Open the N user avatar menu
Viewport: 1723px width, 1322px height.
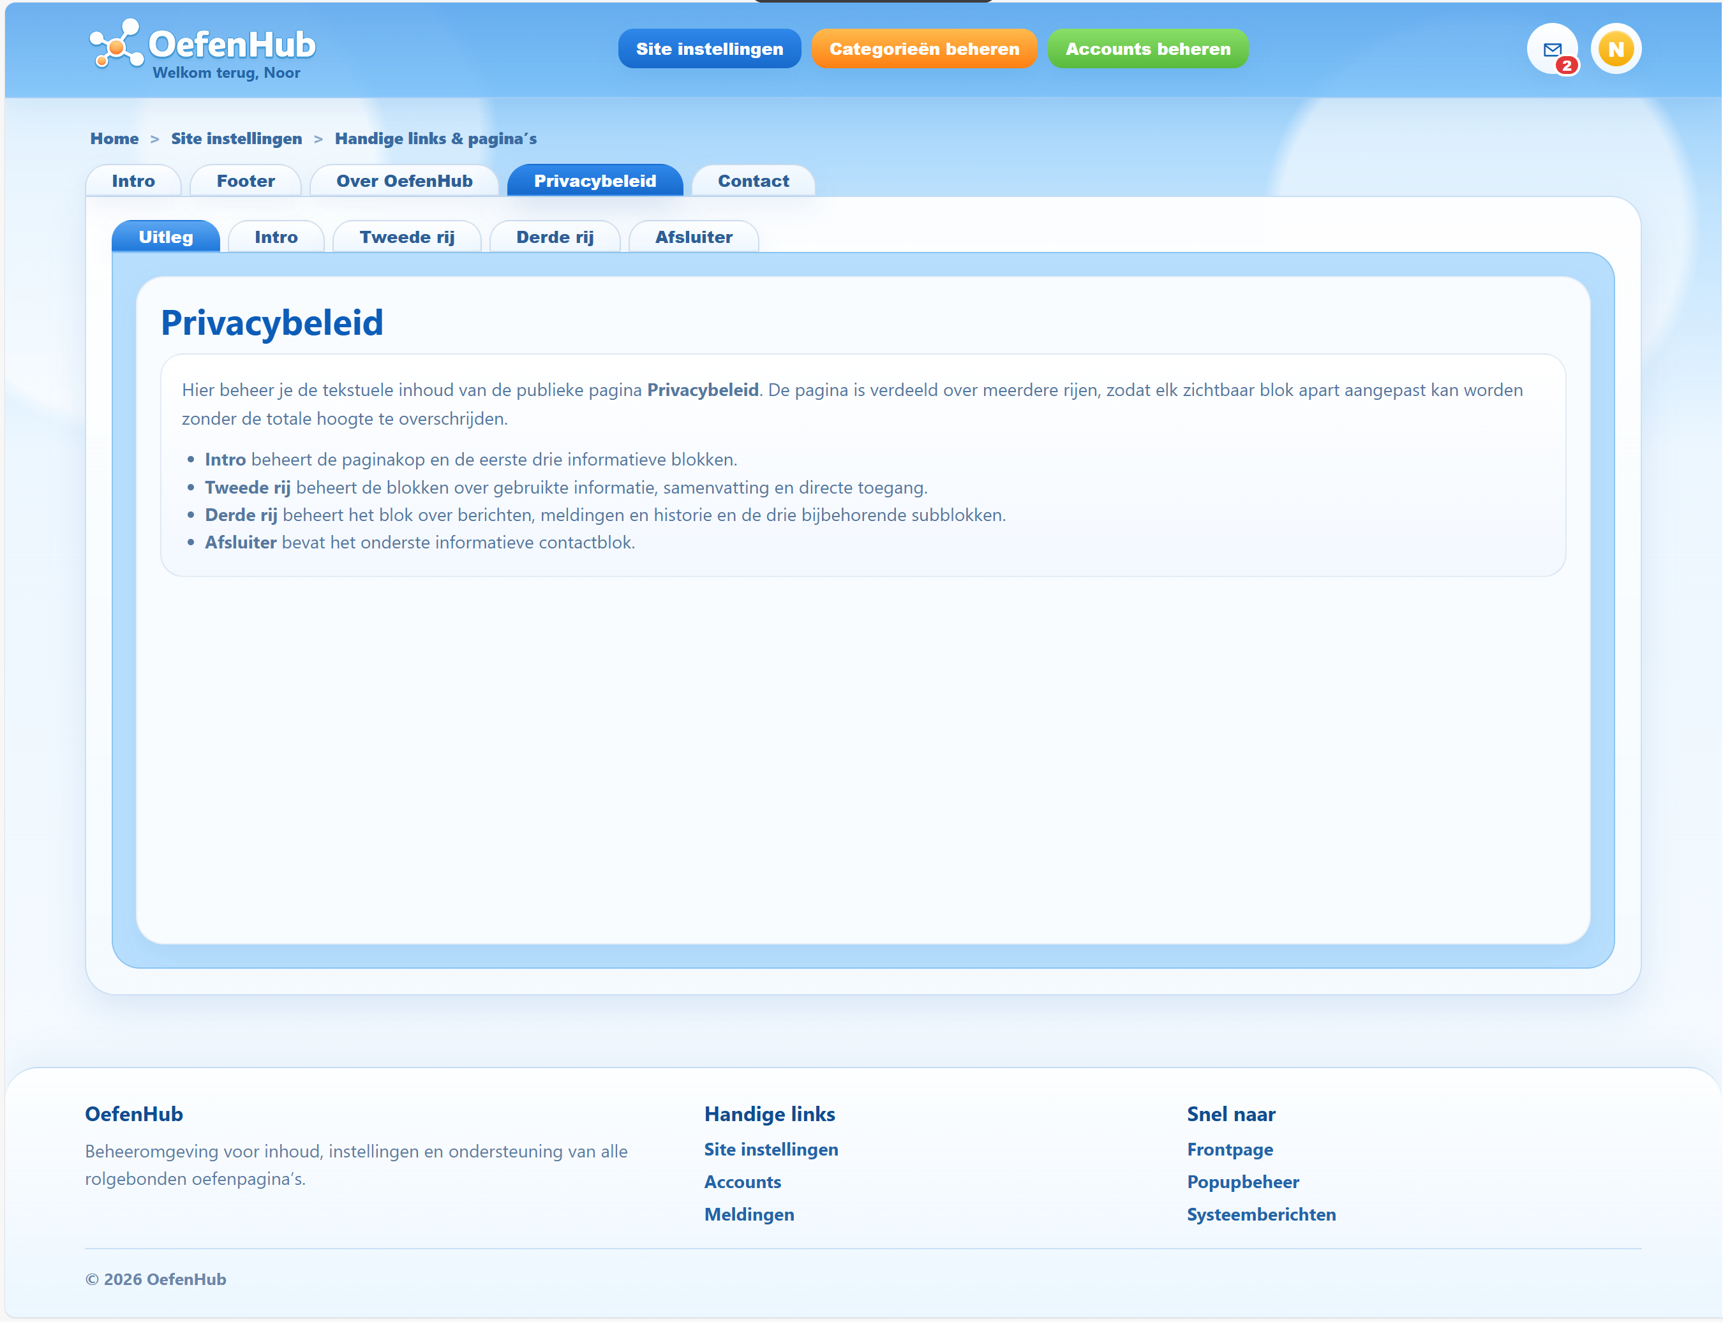click(1616, 49)
